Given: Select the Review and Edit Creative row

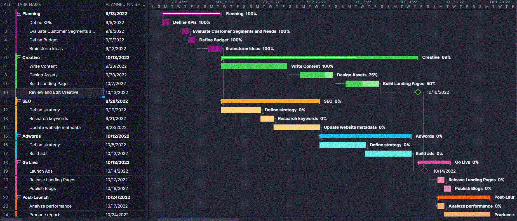Looking at the screenshot, I should tap(54, 92).
